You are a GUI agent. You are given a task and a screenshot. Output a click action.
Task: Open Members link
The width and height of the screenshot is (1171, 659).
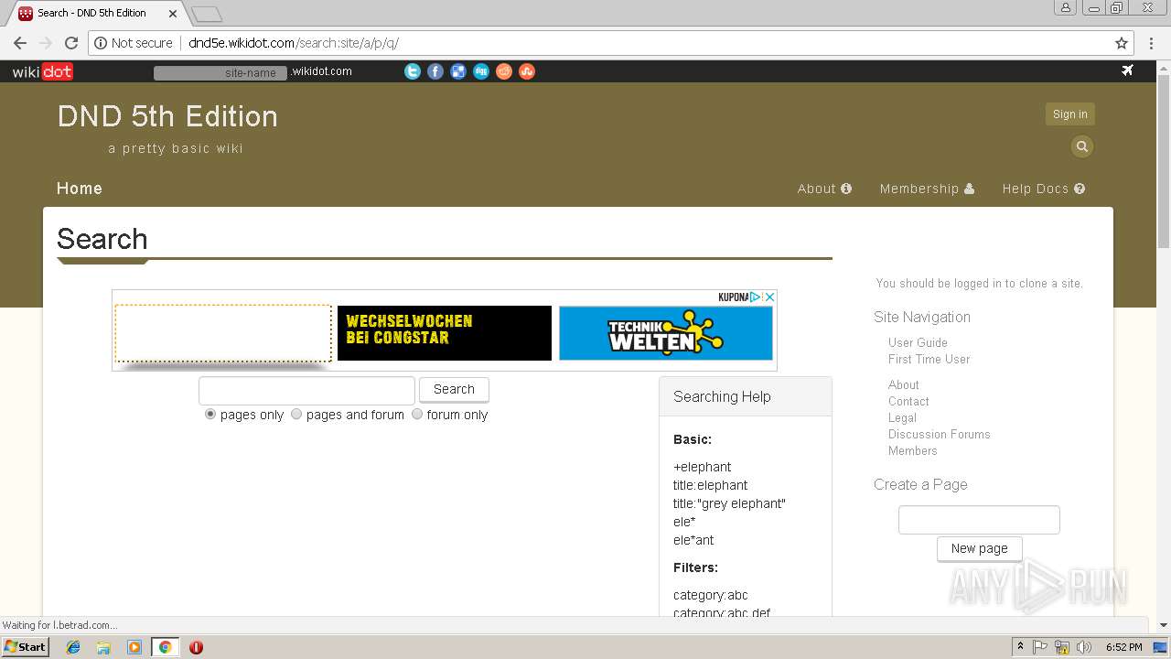coord(912,450)
